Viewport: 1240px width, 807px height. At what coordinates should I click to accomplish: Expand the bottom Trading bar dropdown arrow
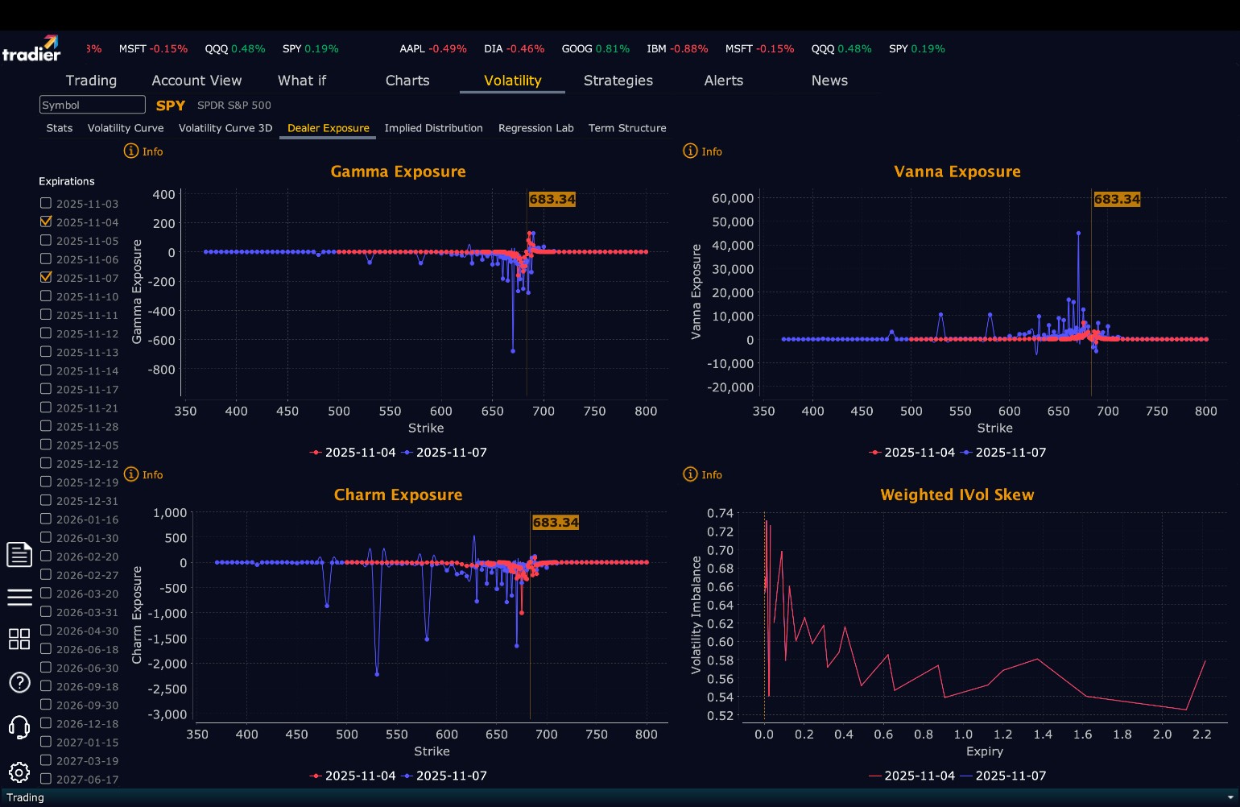(1230, 797)
